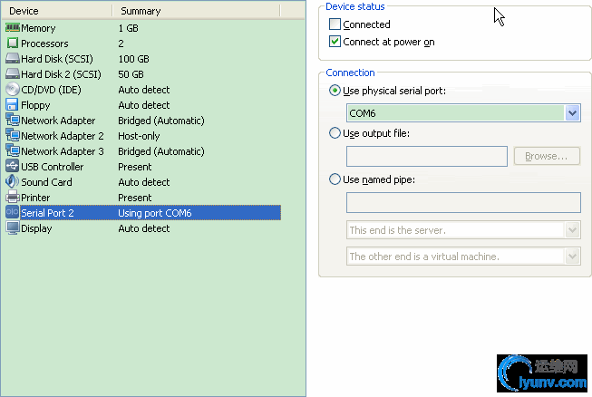
Task: Select the 'USB Controller' label
Action: point(52,167)
